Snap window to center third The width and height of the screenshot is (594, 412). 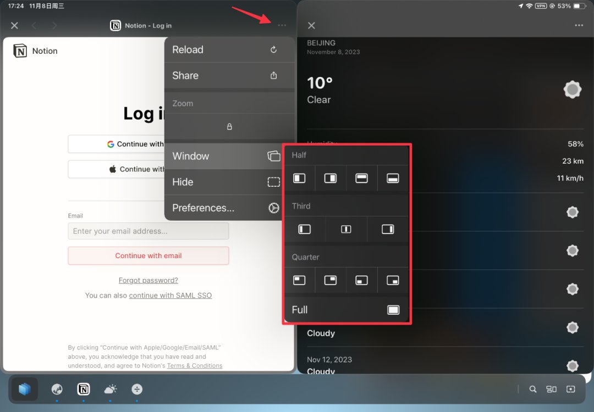(346, 229)
